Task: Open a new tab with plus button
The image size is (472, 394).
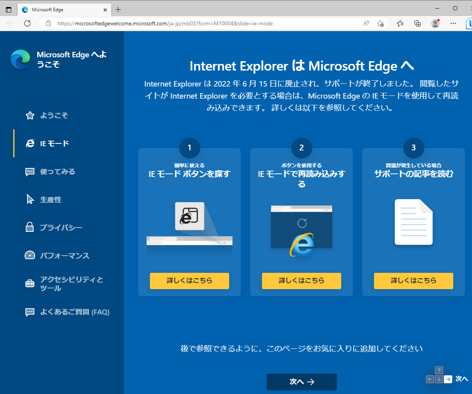Action: (118, 10)
